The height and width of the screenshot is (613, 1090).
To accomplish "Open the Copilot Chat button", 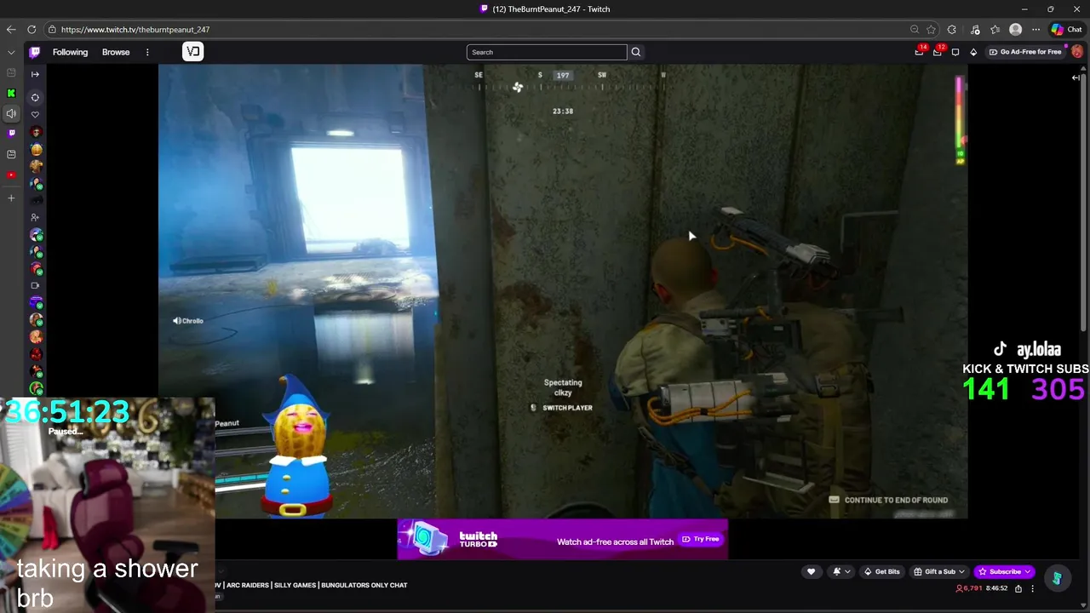I will click(1066, 29).
